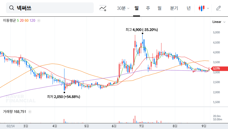The image size is (228, 129).
Task: Select the 일 daily tab
Action: (136, 8)
